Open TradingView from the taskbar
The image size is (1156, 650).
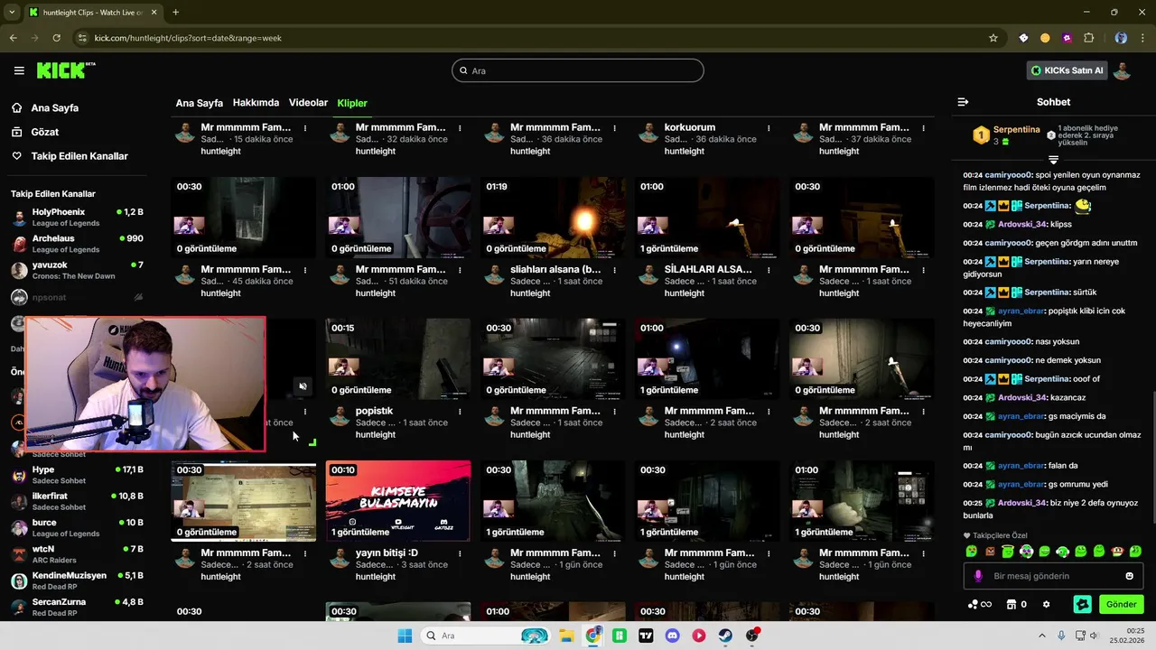point(646,636)
